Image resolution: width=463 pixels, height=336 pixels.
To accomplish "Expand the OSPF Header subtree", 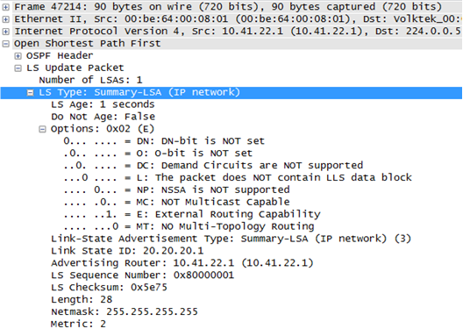I will (18, 56).
